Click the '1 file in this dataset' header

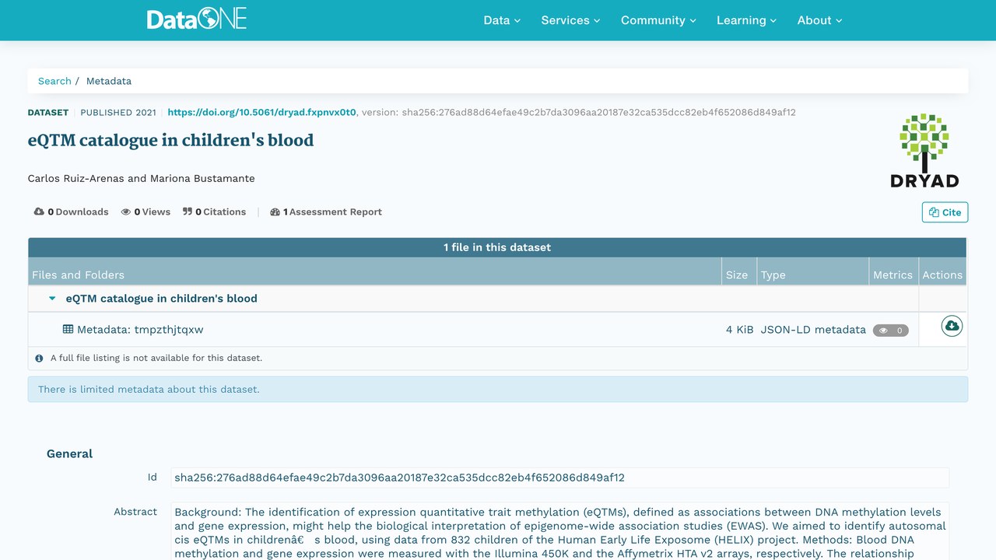(x=497, y=247)
